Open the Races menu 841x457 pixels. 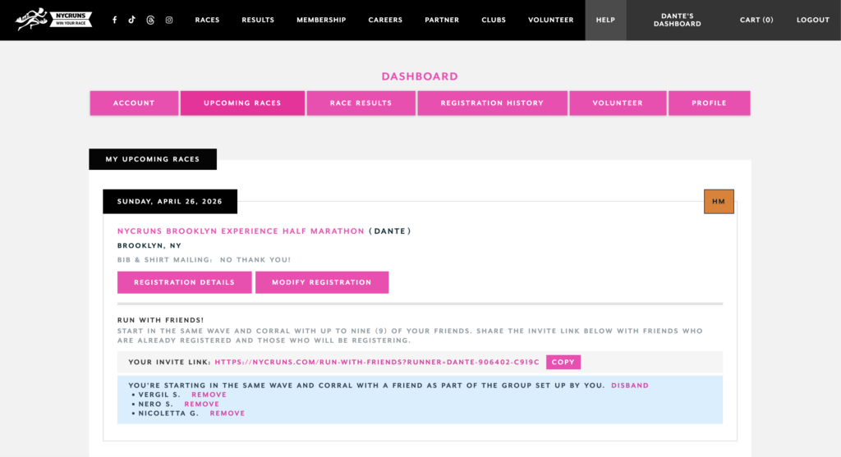(x=207, y=20)
